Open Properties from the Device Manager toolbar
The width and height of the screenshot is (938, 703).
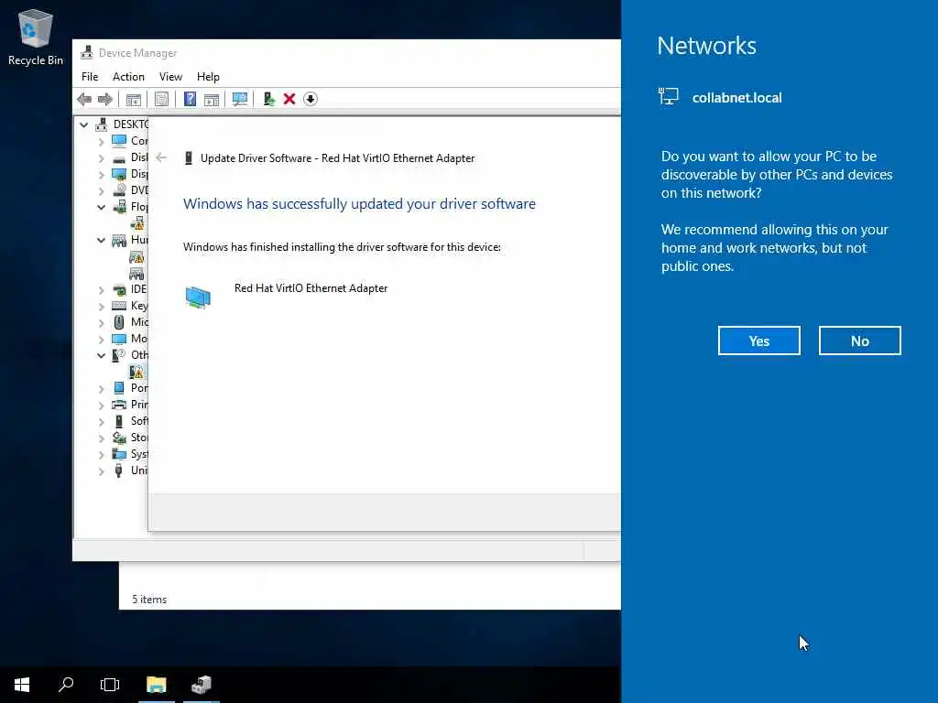tap(161, 99)
